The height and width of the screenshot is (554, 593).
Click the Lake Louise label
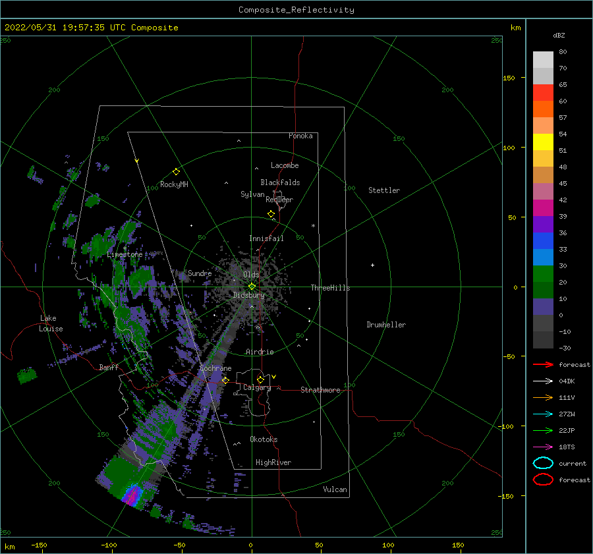(51, 323)
